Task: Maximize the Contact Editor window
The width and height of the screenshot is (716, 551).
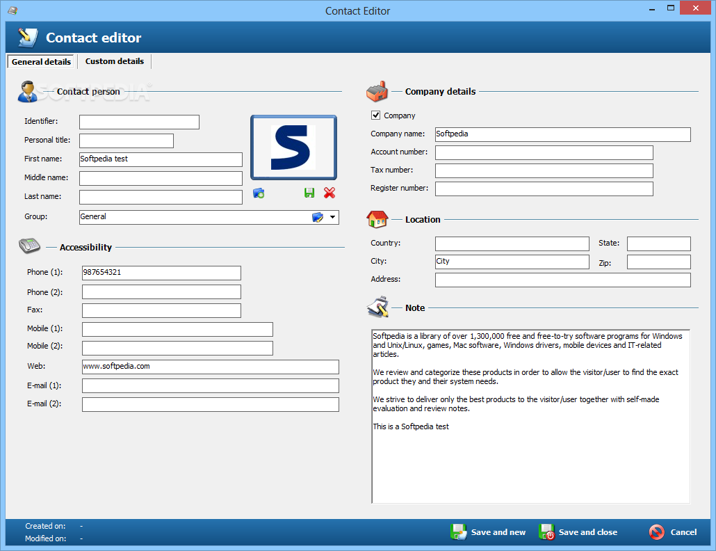Action: tap(670, 8)
